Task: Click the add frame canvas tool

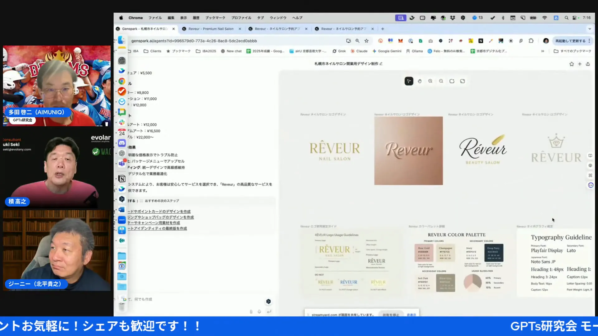Action: point(452,81)
